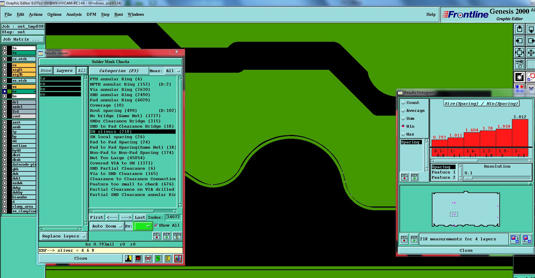Image resolution: width=535 pixels, height=278 pixels.
Task: Click the yellow notes page icon
Action: pos(168,258)
